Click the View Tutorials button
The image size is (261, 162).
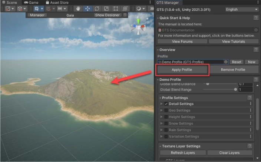click(234, 41)
